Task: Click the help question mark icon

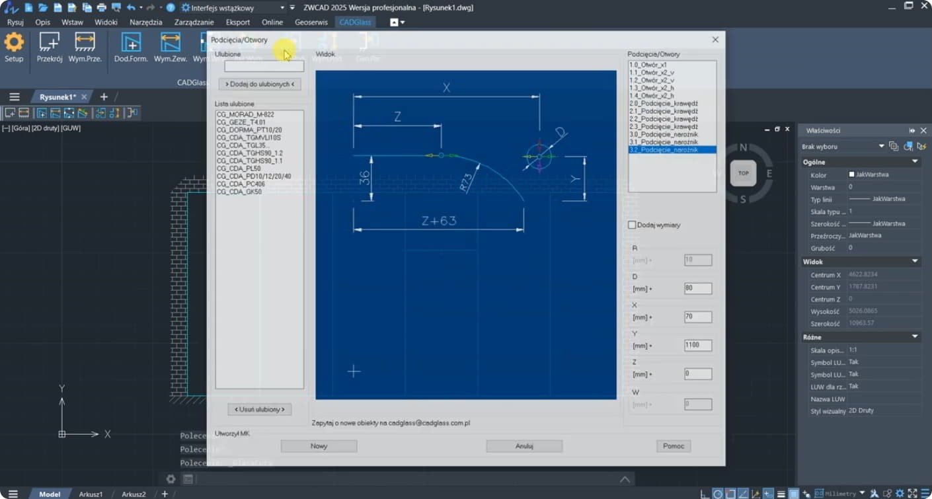Action: pos(171,8)
